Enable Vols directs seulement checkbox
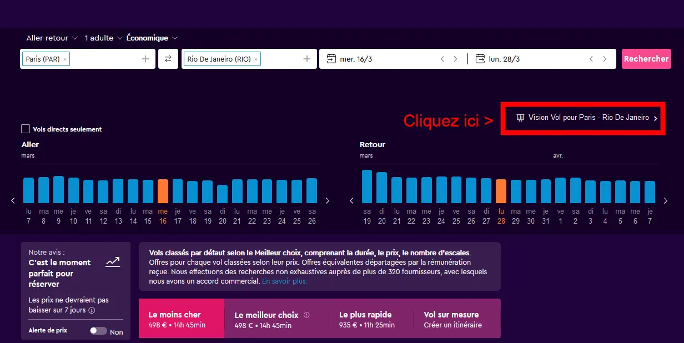This screenshot has width=684, height=343. point(26,129)
